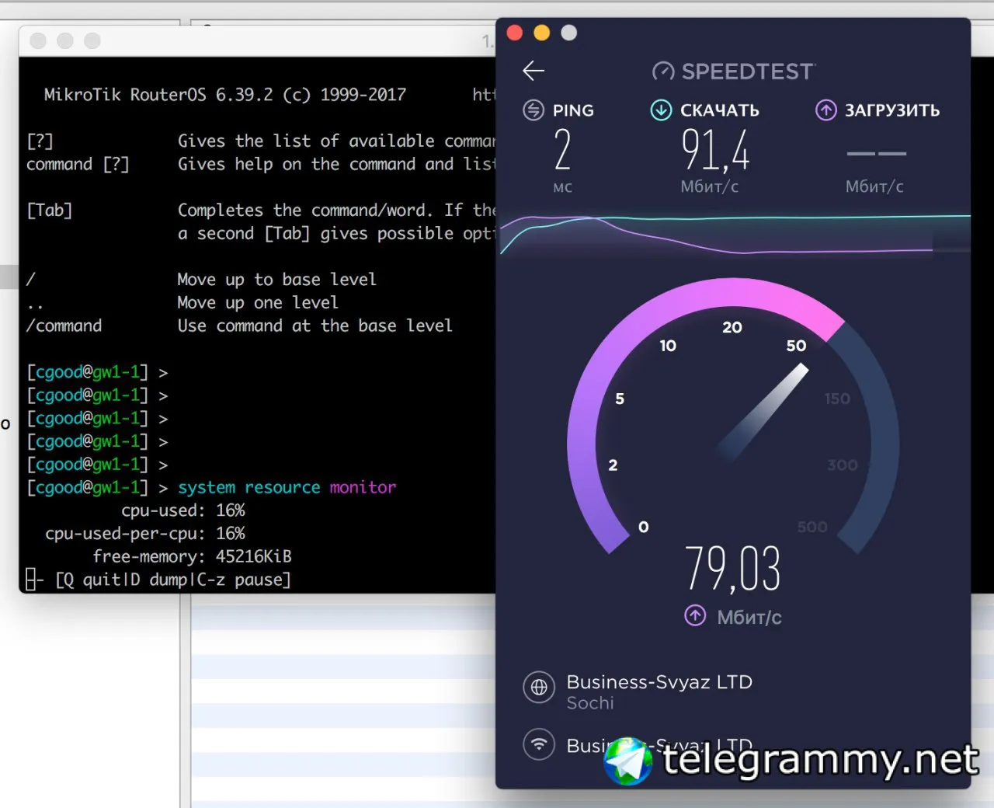Click the Мбит/с unit below 79,03

point(749,618)
